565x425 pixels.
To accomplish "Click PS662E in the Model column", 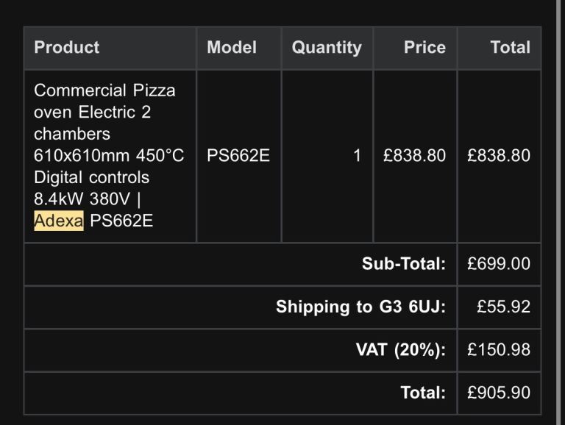I will point(238,156).
